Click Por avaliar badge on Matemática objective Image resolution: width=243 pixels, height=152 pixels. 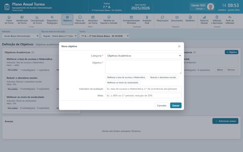coord(13,70)
